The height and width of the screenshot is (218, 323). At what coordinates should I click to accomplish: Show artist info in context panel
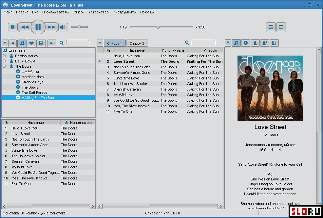coord(255,43)
